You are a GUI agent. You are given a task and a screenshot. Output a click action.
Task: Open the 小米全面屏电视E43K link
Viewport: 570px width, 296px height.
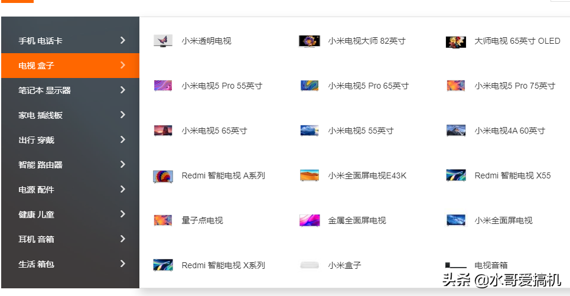pyautogui.click(x=367, y=175)
